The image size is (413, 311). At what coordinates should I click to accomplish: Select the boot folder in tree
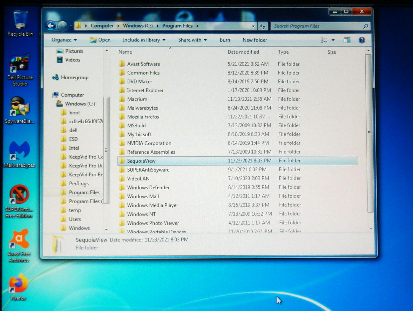pyautogui.click(x=71, y=113)
